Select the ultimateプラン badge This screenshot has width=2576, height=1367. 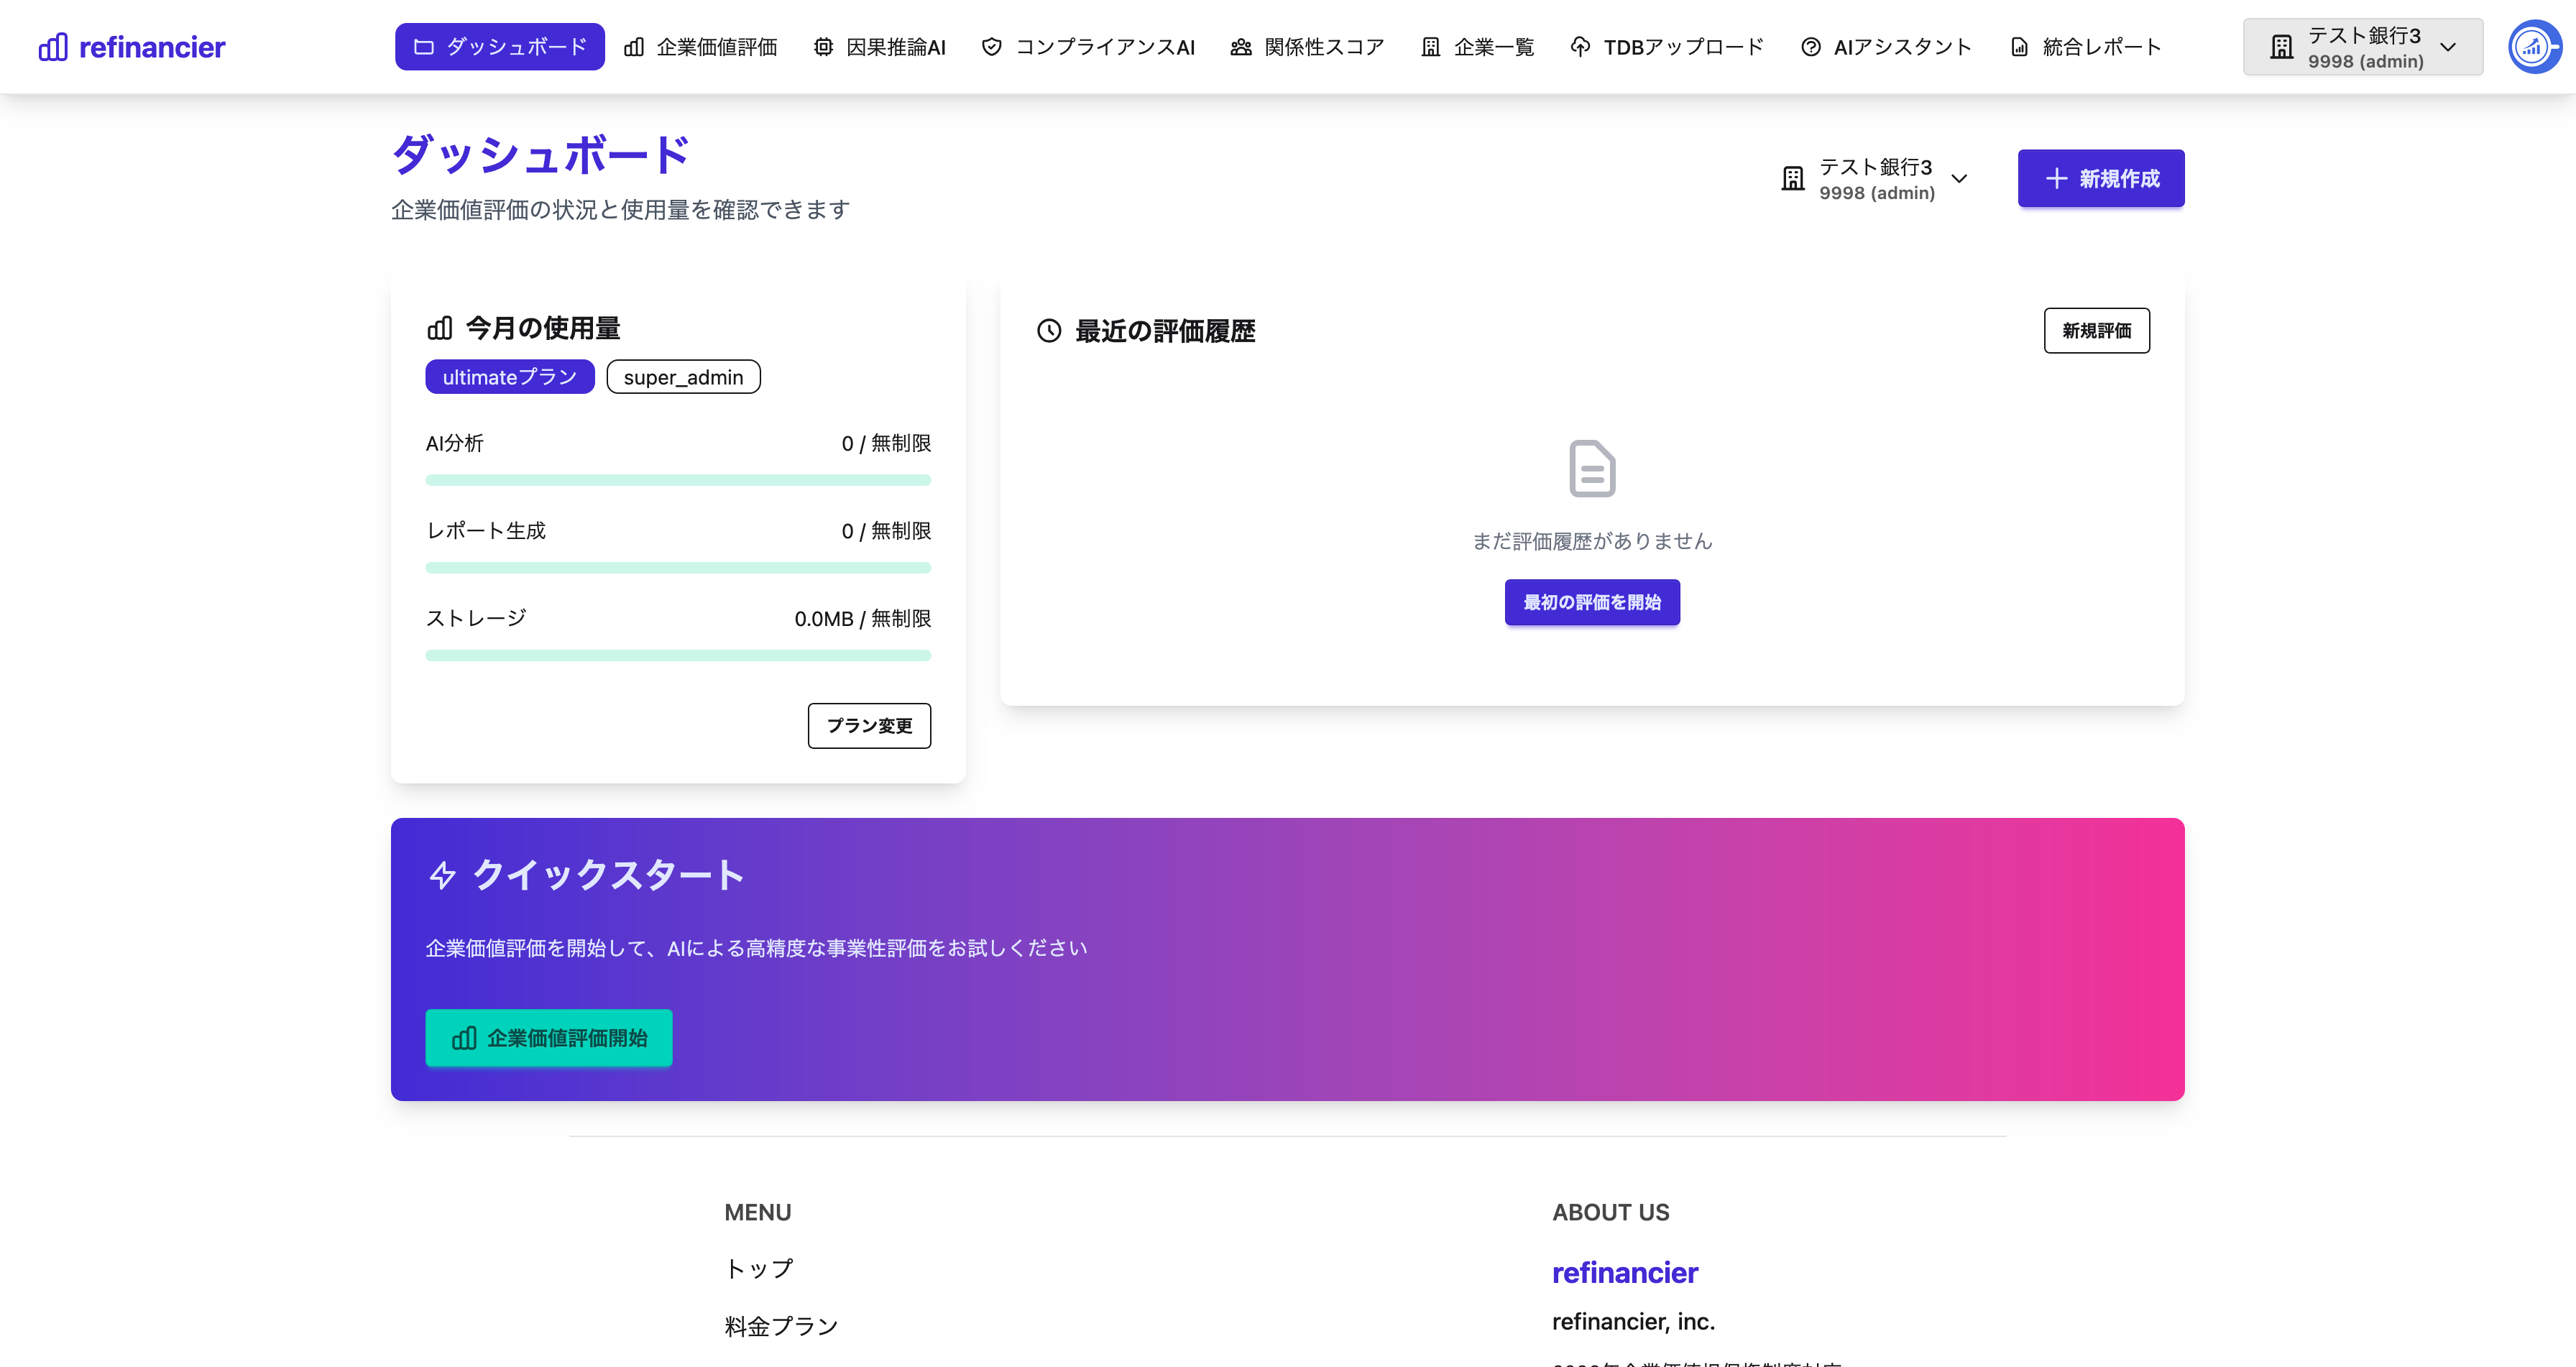tap(510, 377)
